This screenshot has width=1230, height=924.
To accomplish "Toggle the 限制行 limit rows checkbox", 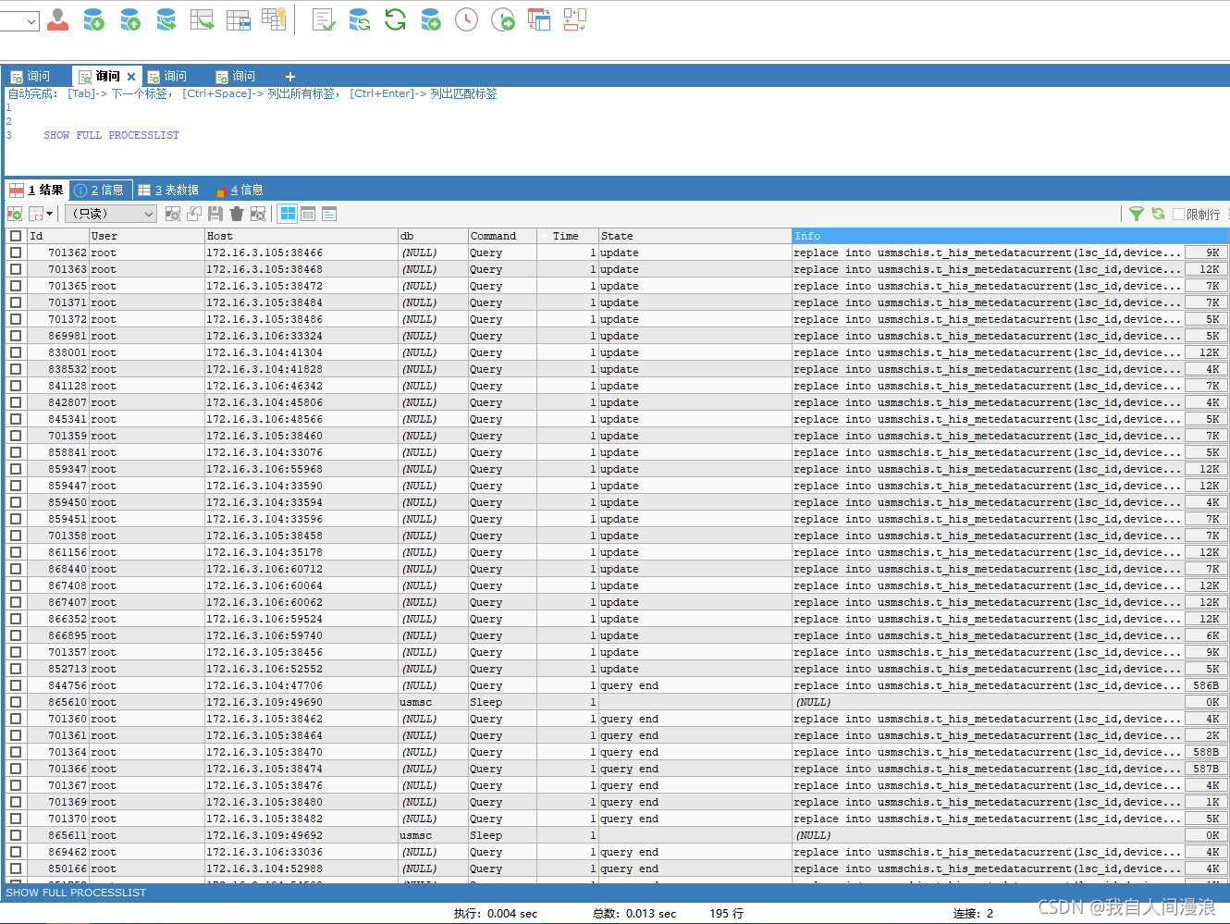I will coord(1179,214).
